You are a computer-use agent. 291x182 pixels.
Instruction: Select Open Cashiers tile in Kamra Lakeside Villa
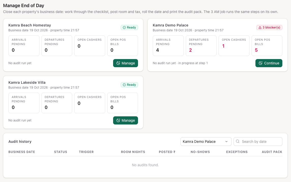tap(90, 103)
